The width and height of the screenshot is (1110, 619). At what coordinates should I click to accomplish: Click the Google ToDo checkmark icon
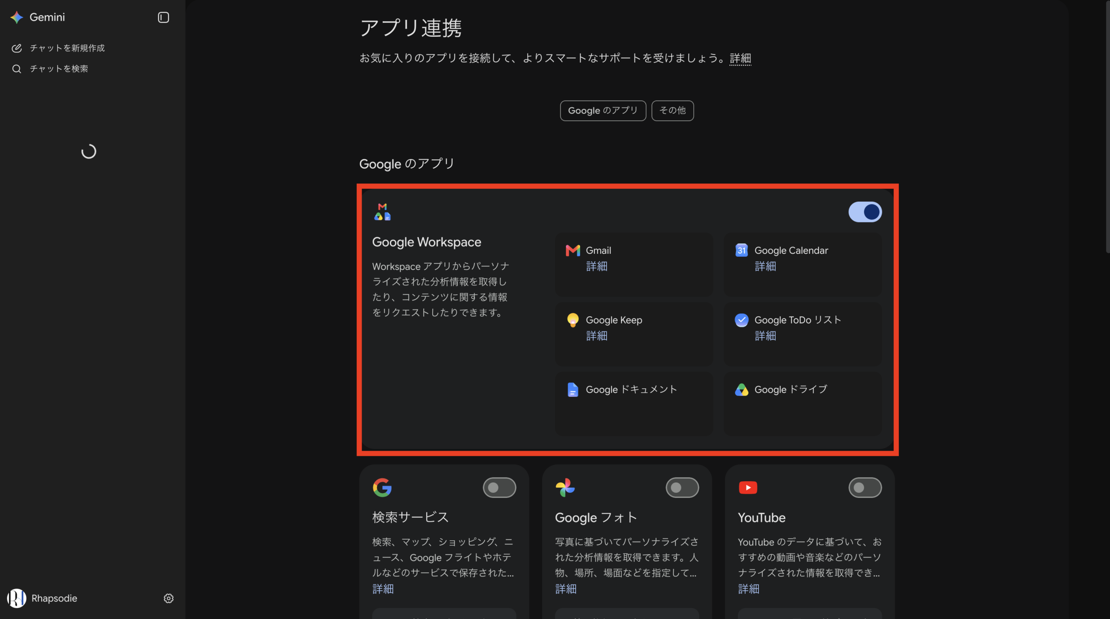[741, 320]
